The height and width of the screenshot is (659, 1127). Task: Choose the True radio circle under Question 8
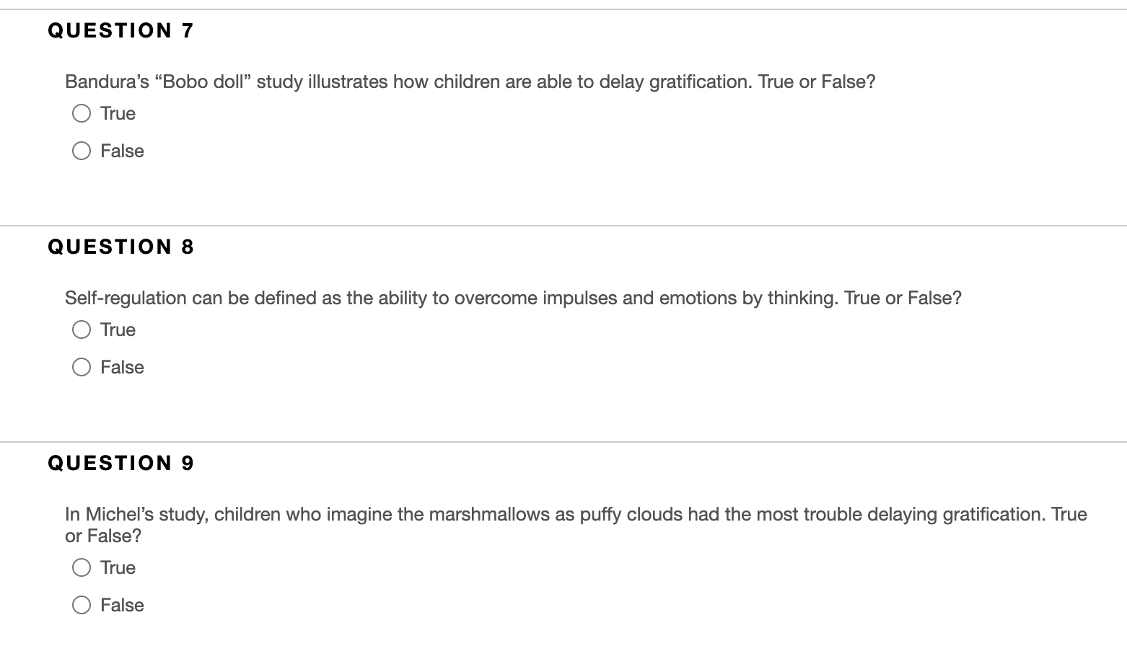coord(82,329)
